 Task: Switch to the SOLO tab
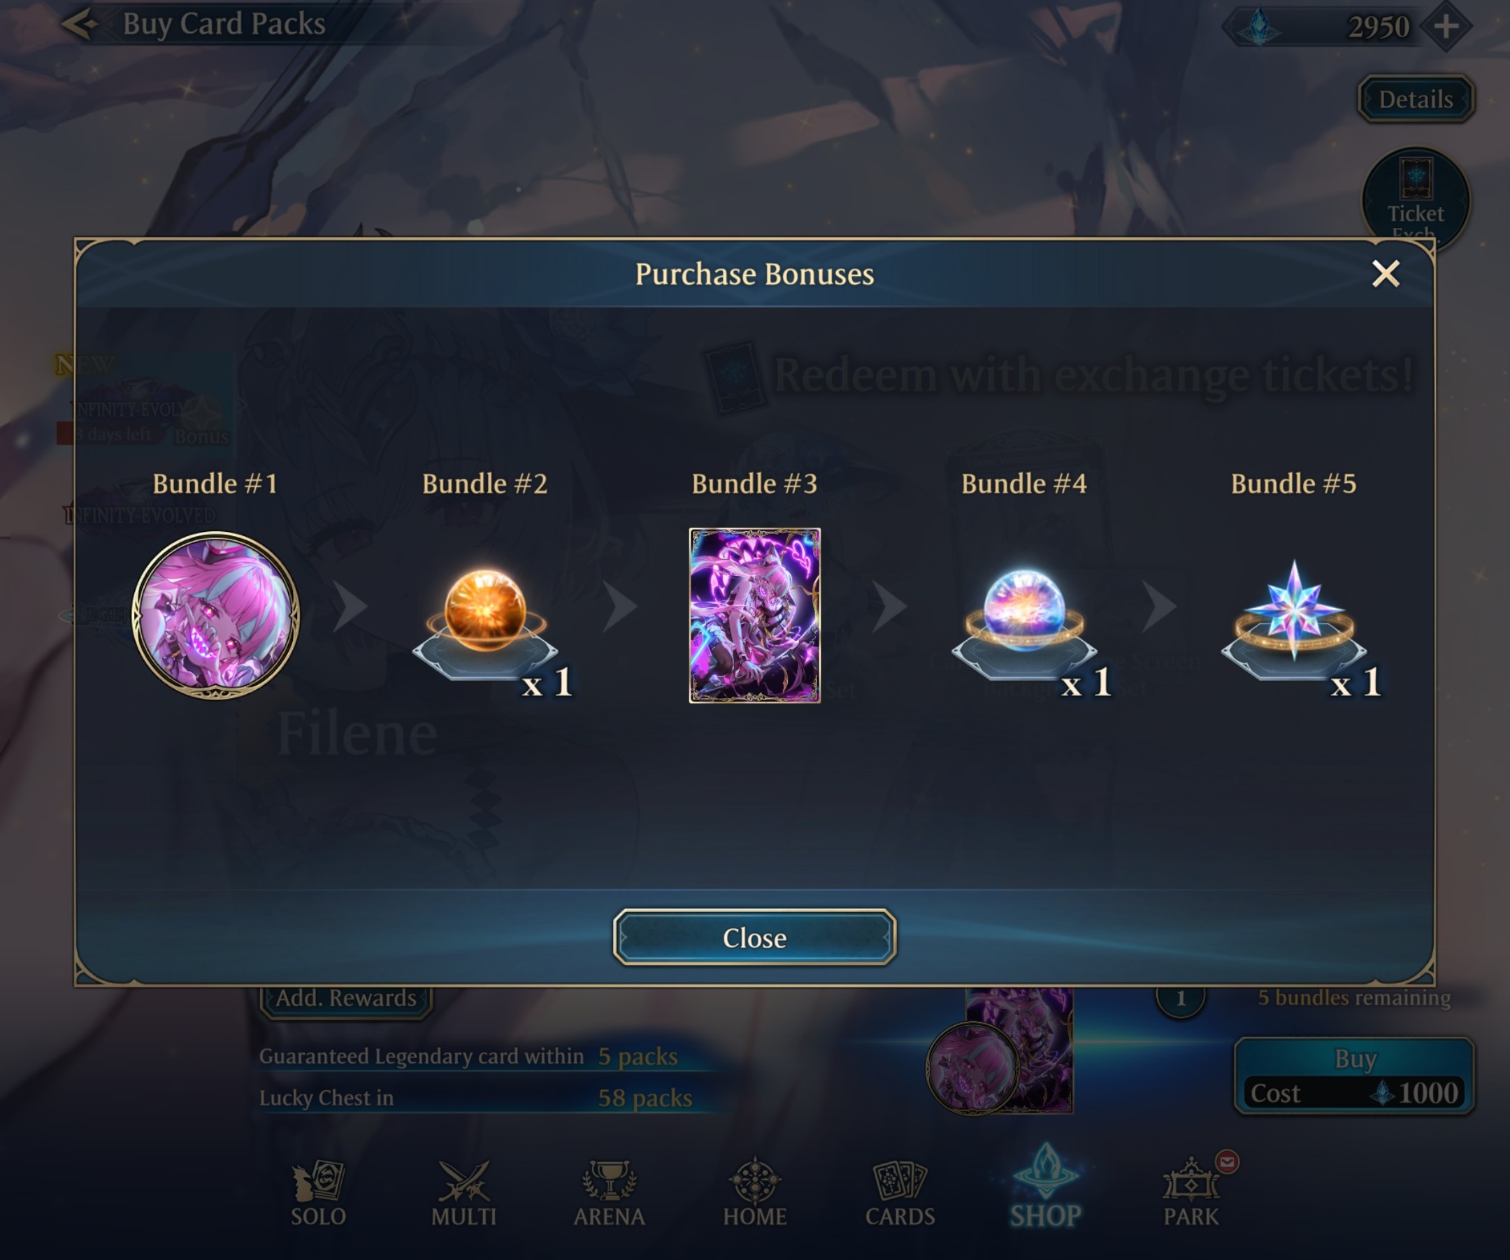[319, 1193]
